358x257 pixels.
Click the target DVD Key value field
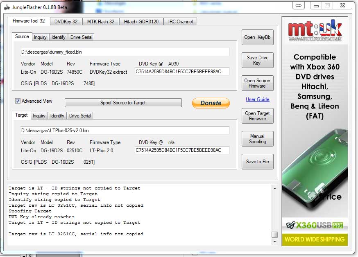[x=182, y=150]
